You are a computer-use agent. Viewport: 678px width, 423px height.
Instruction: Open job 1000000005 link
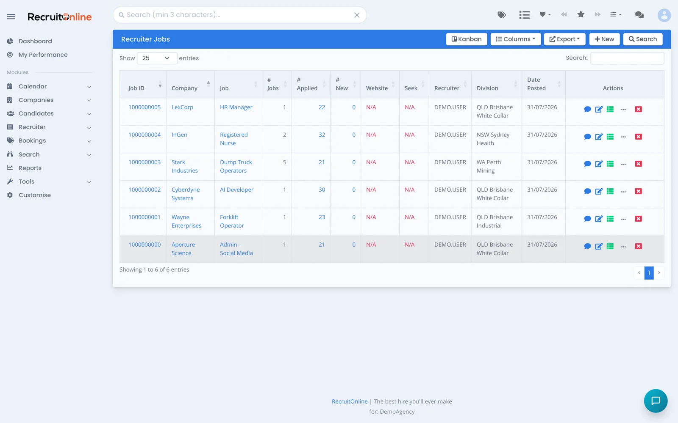pos(144,107)
